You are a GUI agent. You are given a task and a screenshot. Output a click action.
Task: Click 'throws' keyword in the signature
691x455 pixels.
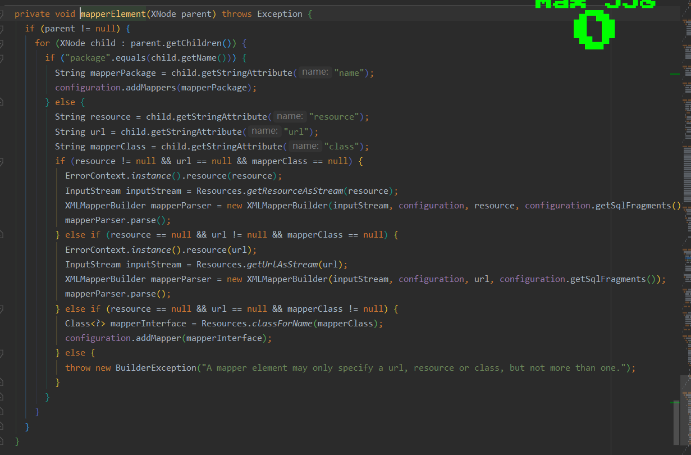pyautogui.click(x=237, y=14)
